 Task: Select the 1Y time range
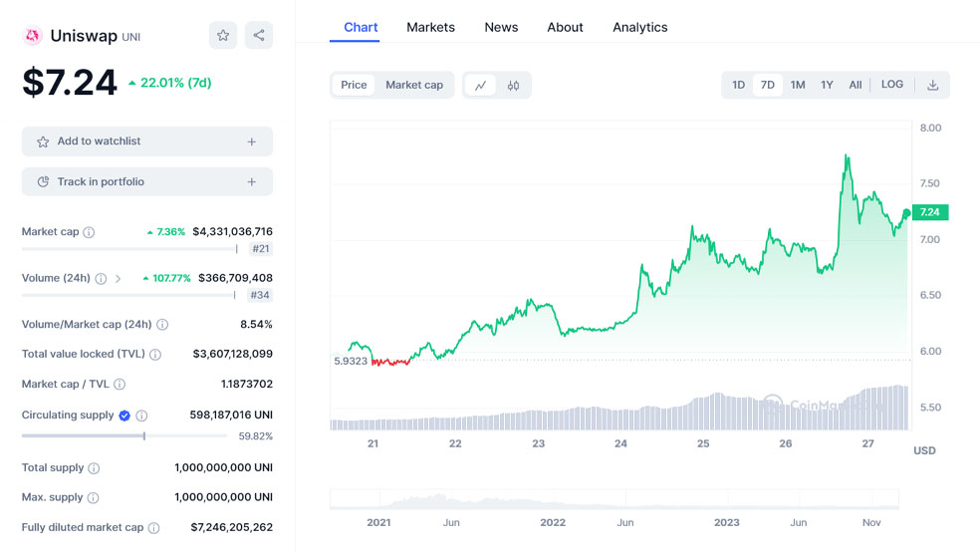827,86
